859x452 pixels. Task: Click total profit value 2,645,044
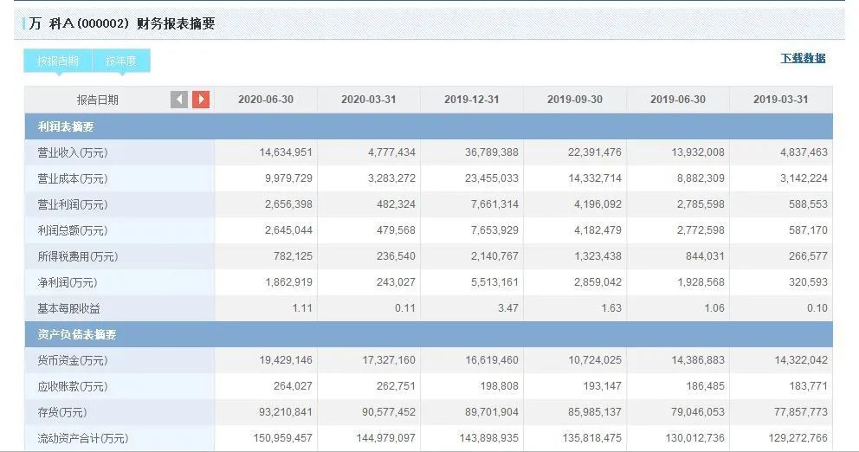click(x=288, y=230)
